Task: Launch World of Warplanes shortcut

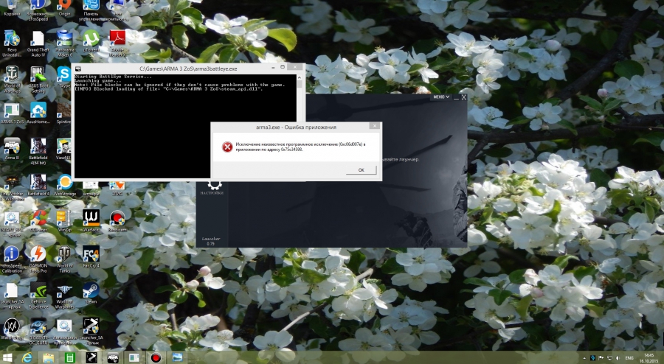Action: (64, 296)
